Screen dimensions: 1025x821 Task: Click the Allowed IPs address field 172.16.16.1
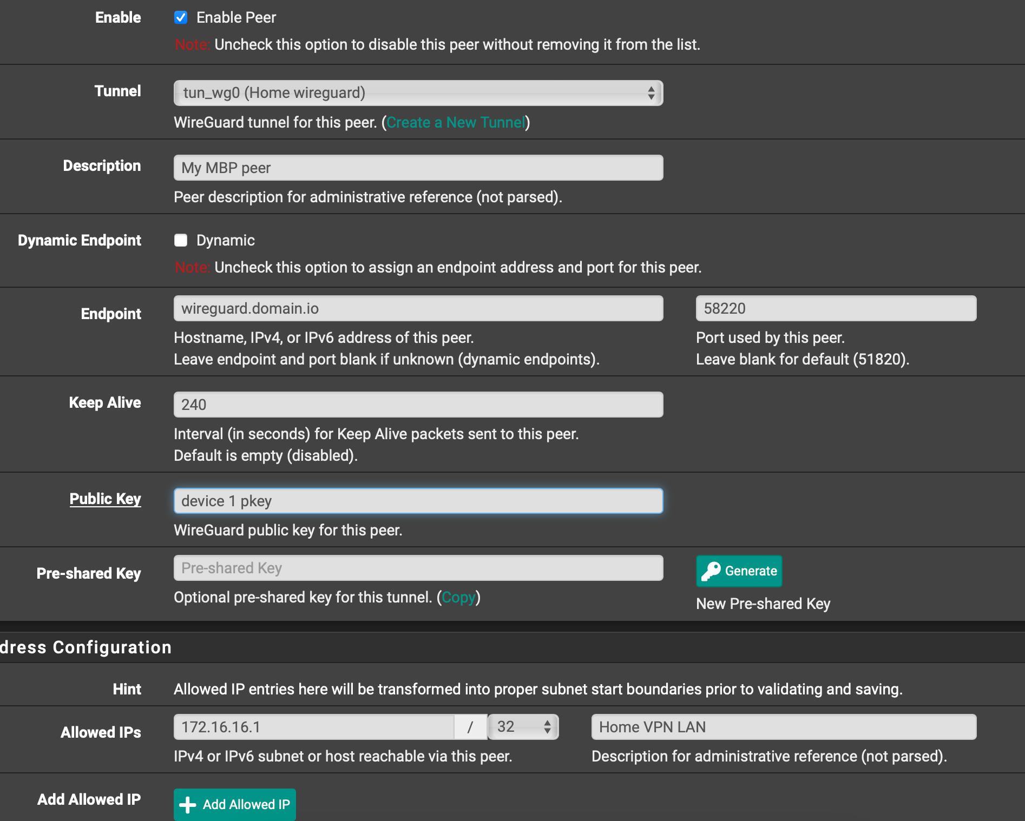(x=314, y=727)
